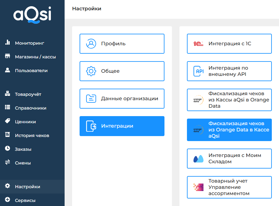Open Мониторинг in the sidebar
279x206 pixels.
pyautogui.click(x=29, y=43)
